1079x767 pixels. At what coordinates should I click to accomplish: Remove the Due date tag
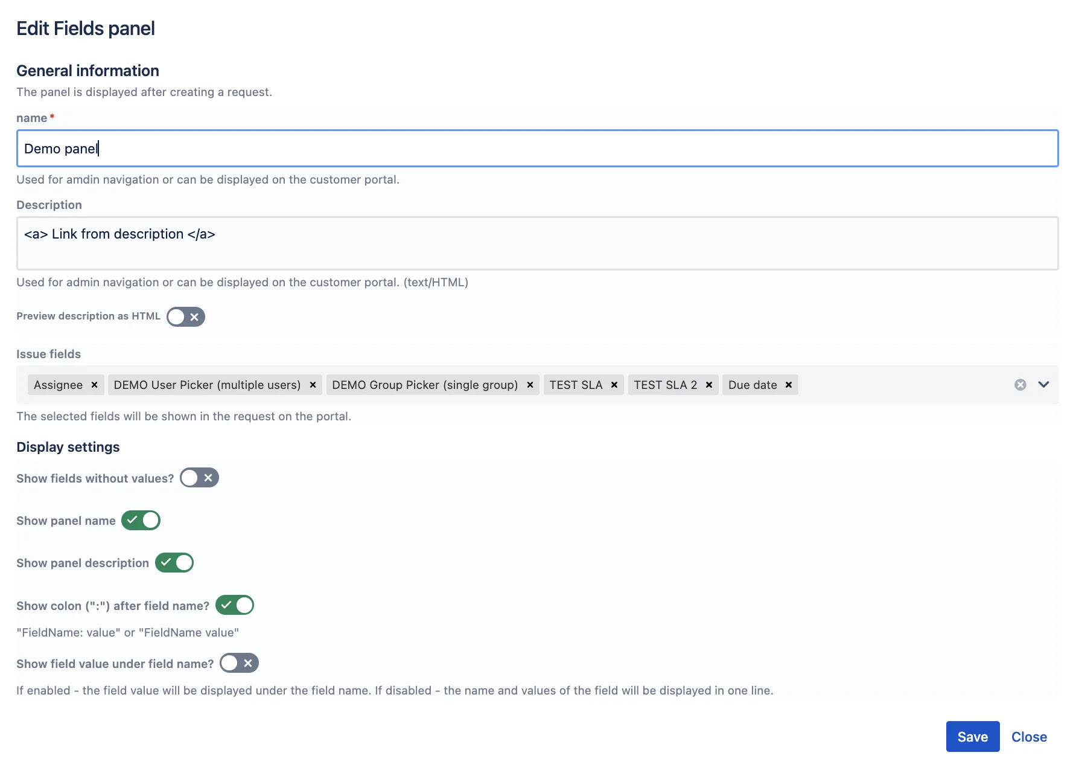tap(789, 385)
